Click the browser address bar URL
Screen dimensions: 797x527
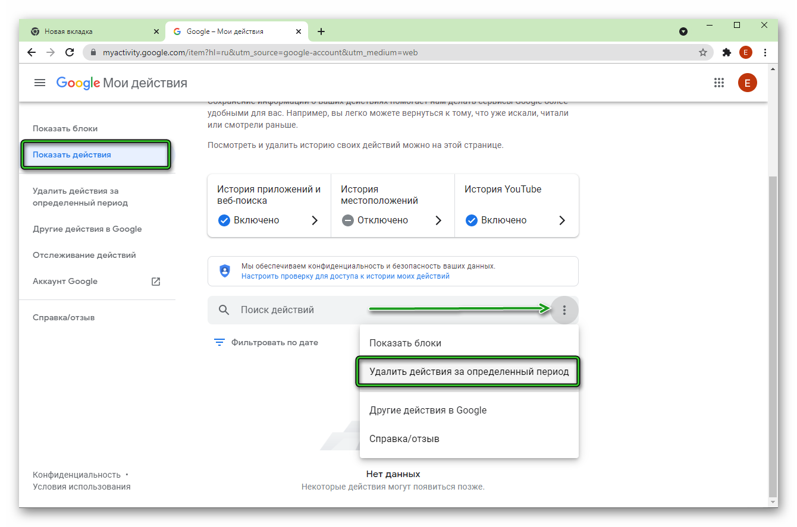(x=261, y=52)
